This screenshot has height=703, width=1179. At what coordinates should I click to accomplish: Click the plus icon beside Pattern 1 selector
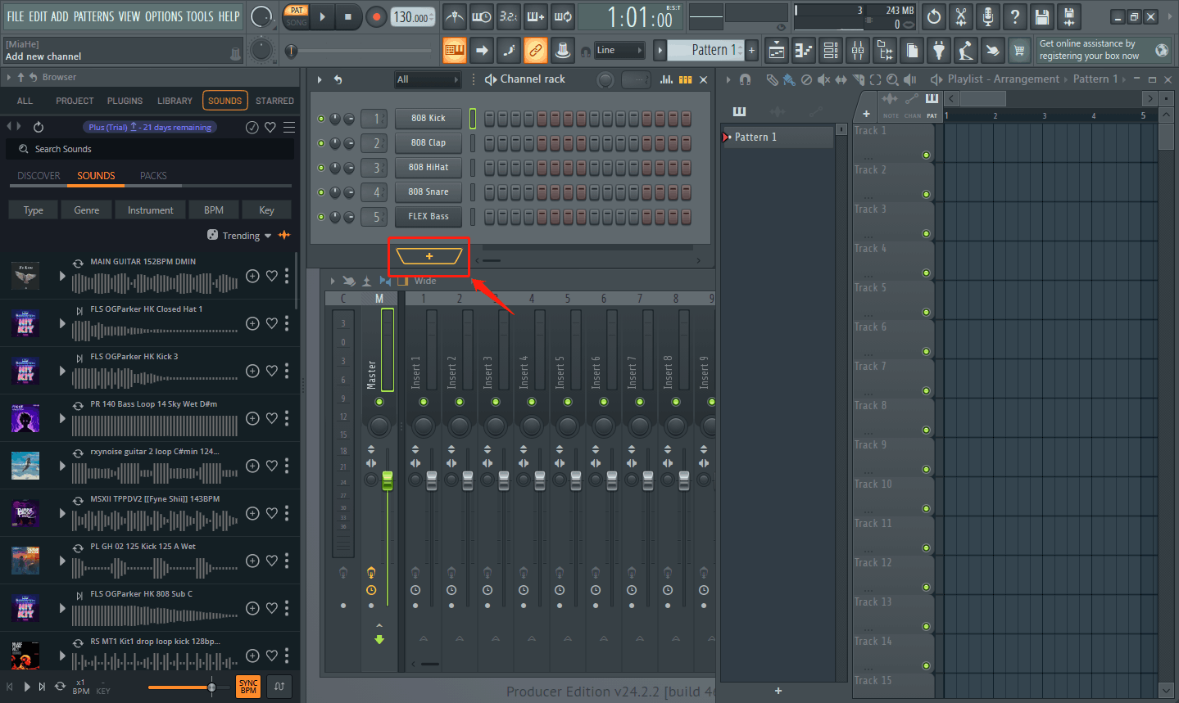click(751, 51)
